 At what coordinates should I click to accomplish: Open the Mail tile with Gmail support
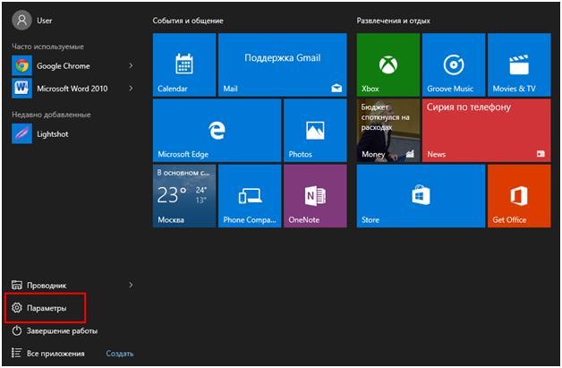[283, 65]
